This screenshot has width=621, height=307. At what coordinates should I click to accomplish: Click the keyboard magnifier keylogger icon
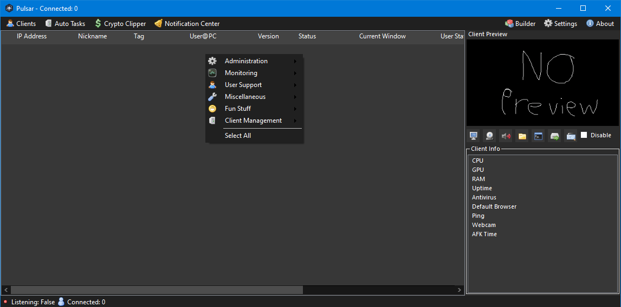(x=571, y=136)
